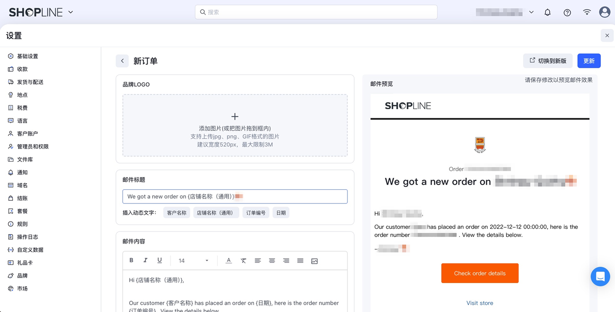Viewport: 615px width, 312px height.
Task: Click the brand logo upload area
Action: (235, 125)
